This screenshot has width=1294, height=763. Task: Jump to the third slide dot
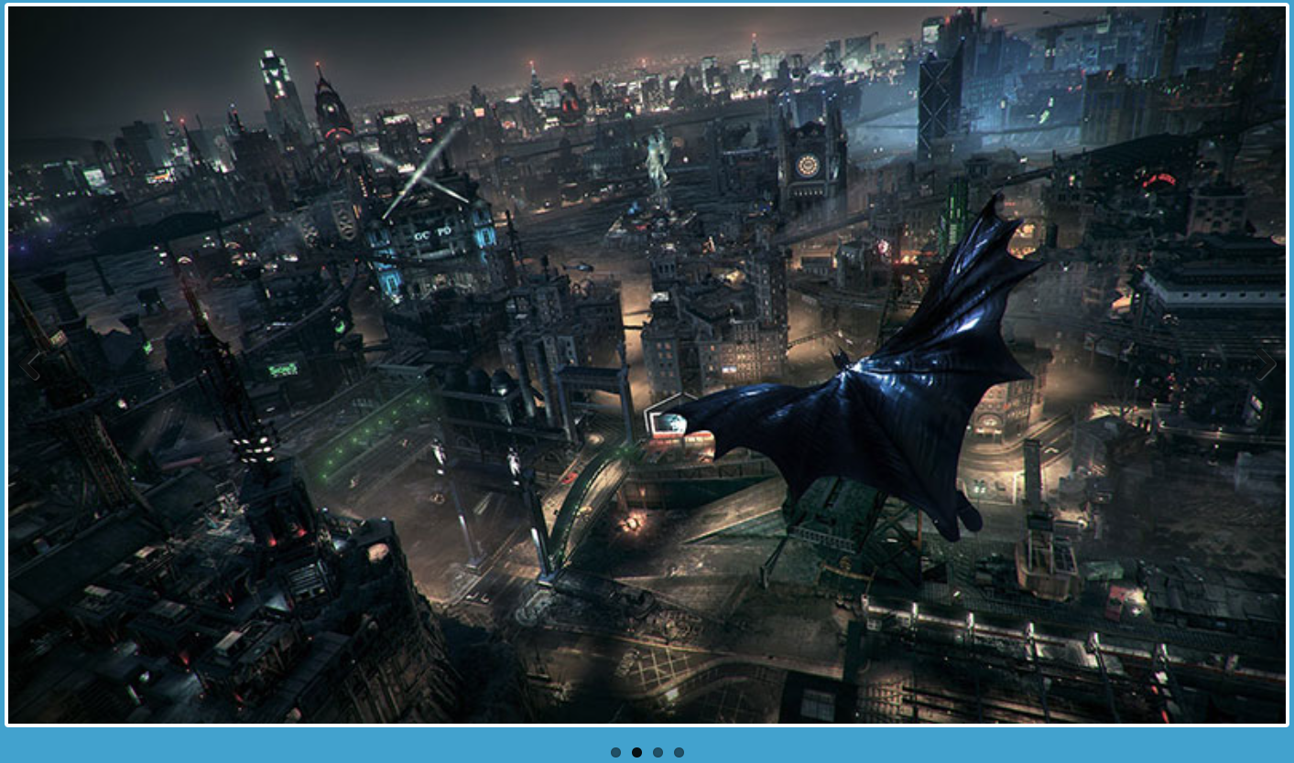658,753
